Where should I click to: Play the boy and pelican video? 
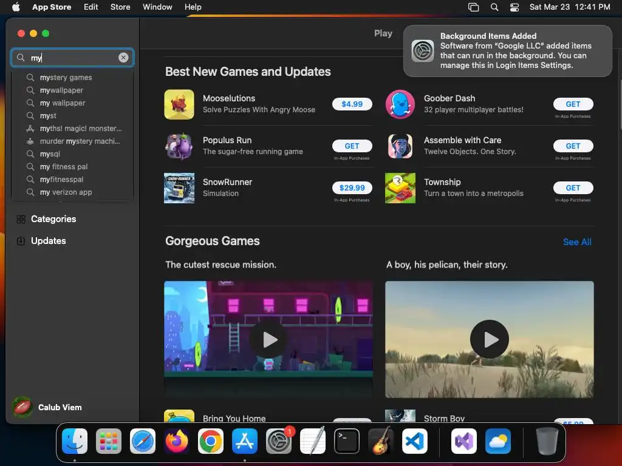pyautogui.click(x=490, y=339)
